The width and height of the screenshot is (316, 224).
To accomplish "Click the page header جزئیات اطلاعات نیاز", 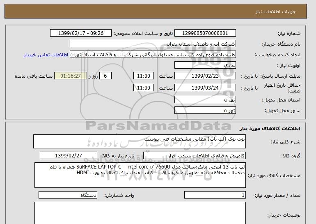I will (x=275, y=12).
